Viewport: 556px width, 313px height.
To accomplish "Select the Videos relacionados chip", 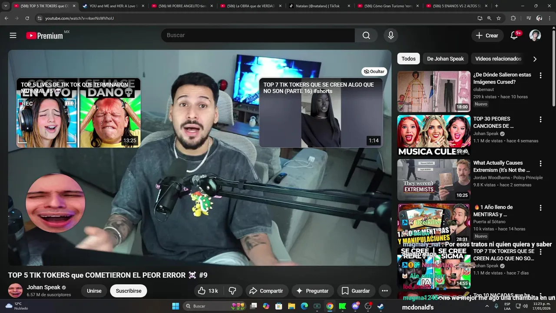I will (498, 59).
